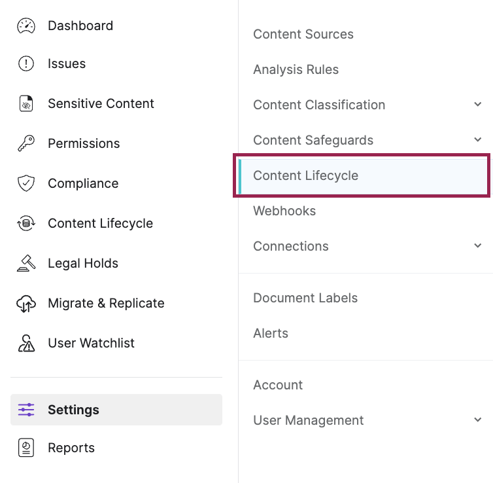The image size is (493, 483).
Task: Open the Alerts settings page
Action: coord(271,333)
